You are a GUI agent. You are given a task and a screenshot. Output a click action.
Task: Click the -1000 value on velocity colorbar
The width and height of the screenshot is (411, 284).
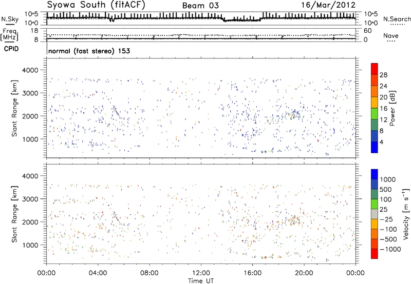[x=390, y=249]
